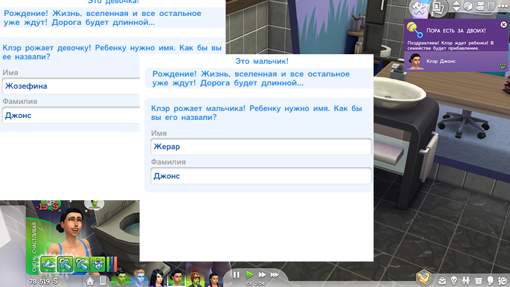Pause the game

237,275
